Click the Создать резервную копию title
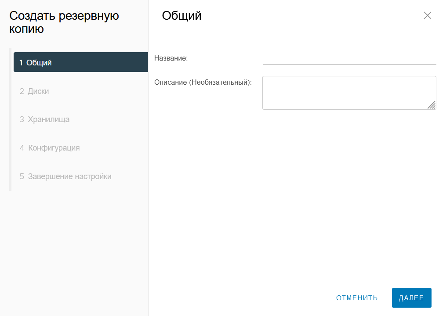The width and height of the screenshot is (439, 316). coord(64,22)
